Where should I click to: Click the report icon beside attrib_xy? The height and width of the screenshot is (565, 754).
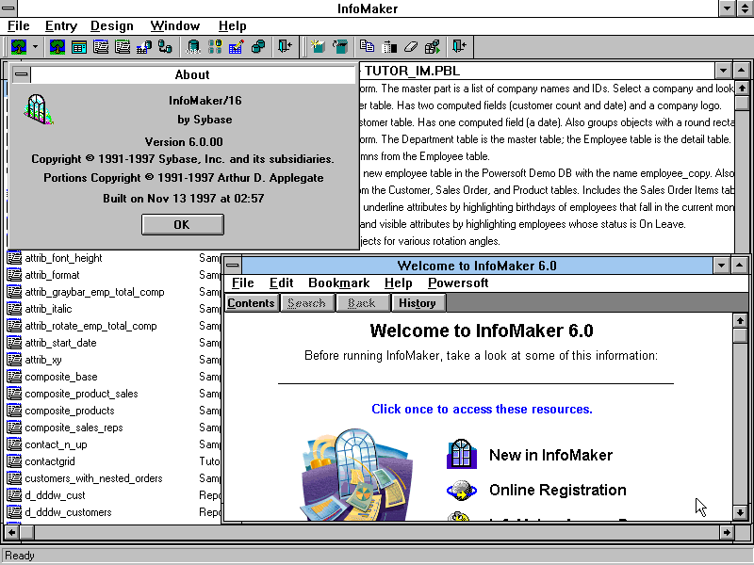(14, 360)
